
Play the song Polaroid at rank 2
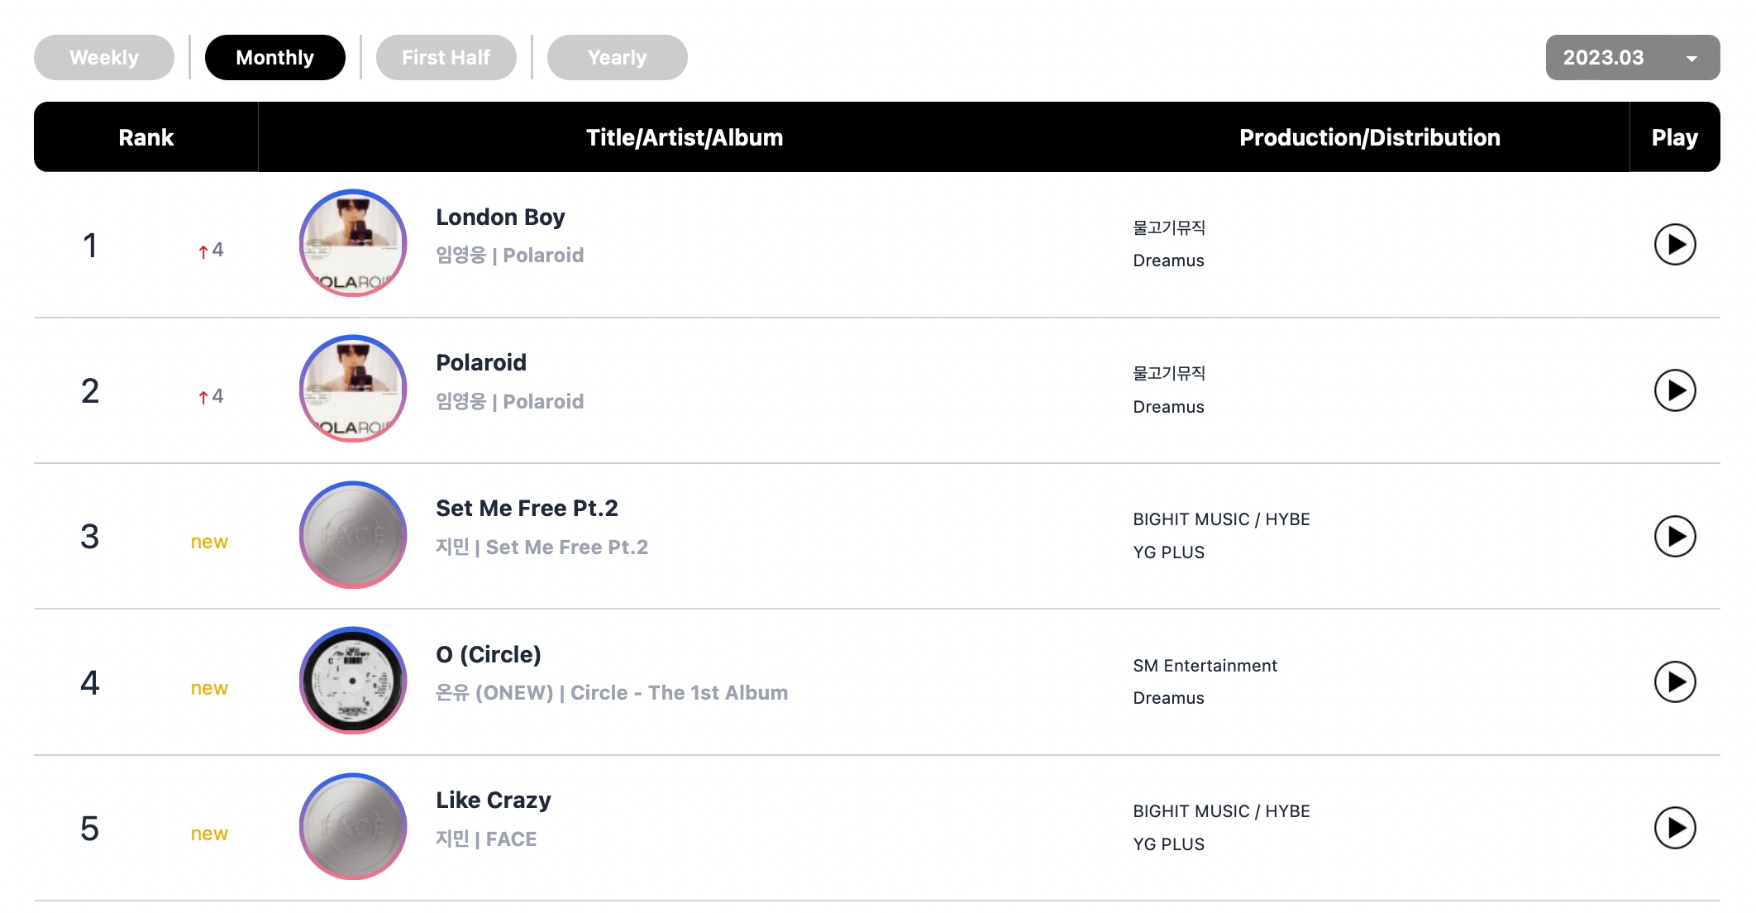[1675, 390]
